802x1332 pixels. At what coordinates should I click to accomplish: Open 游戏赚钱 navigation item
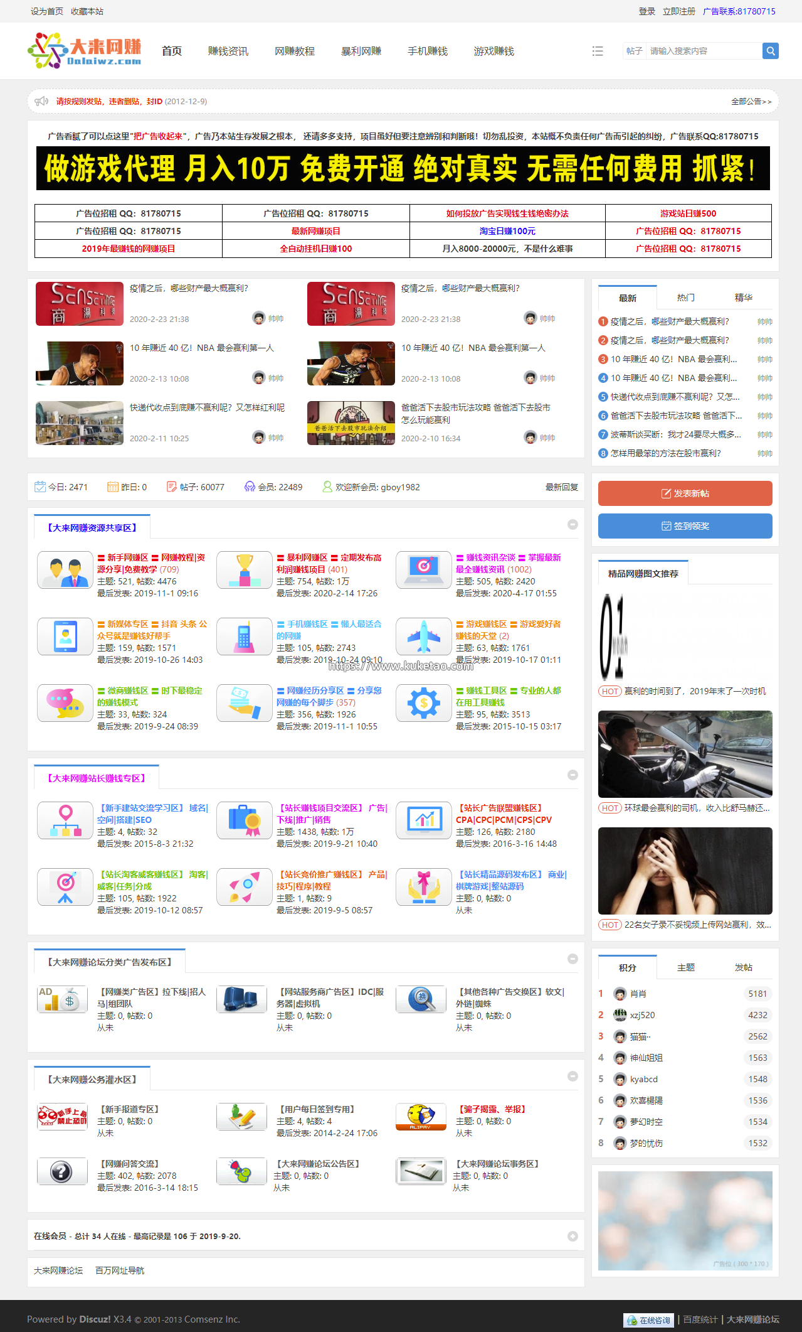click(494, 51)
